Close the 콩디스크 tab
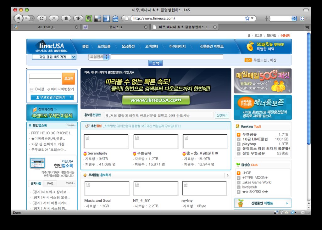Screen dimensions: 322x230 click(x=146, y=27)
